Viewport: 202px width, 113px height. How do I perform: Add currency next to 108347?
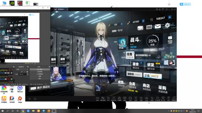coord(169,17)
